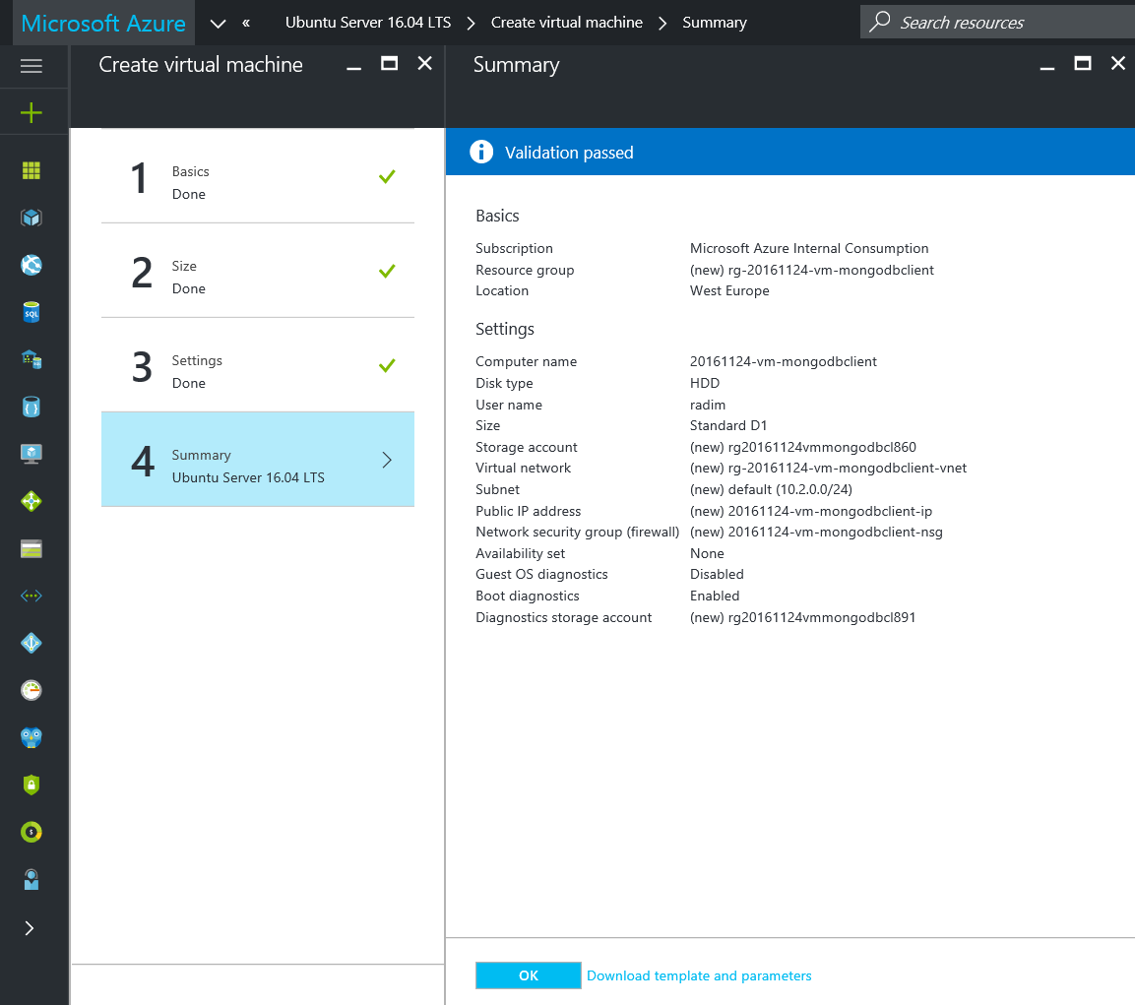Go to Create virtual machine breadcrumb

567,23
